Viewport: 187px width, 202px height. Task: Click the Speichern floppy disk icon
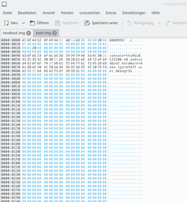[x=57, y=23]
